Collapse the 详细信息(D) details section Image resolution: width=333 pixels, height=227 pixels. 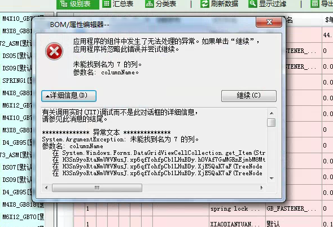69,96
